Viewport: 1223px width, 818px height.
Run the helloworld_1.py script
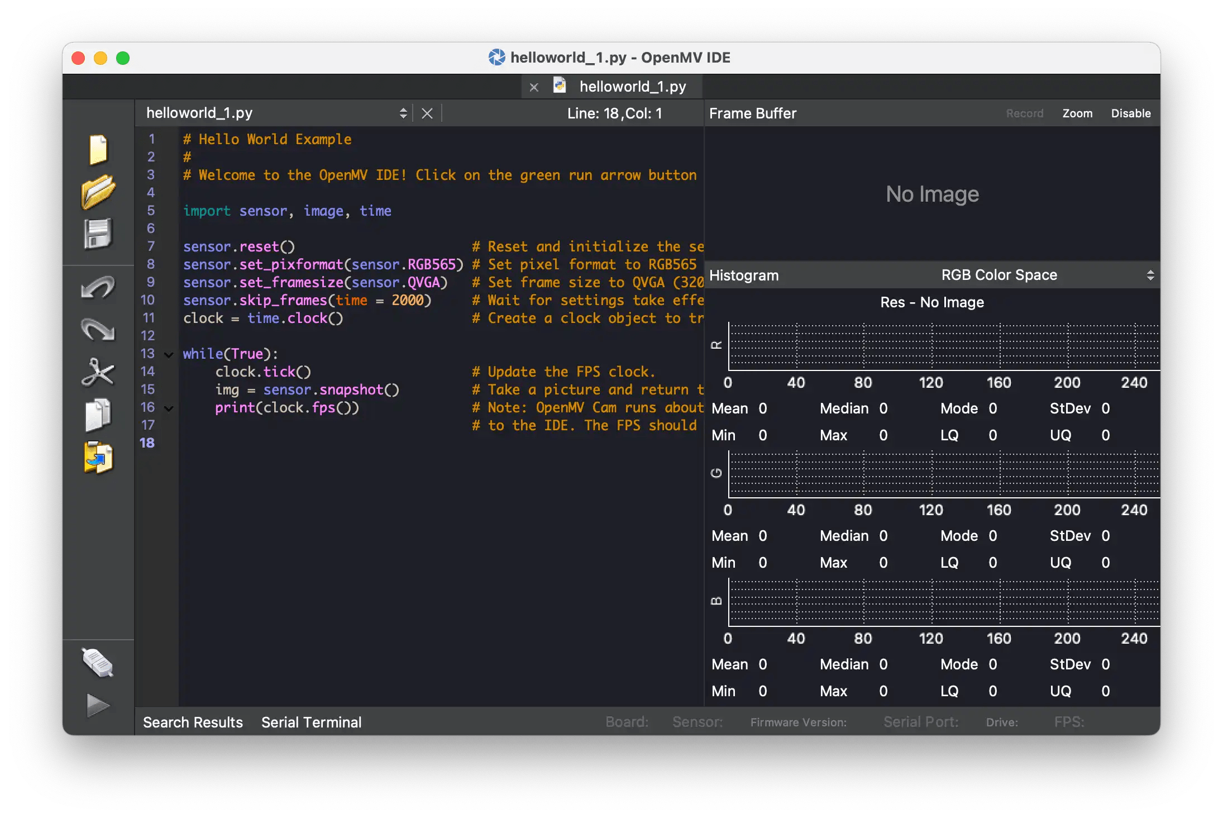98,705
